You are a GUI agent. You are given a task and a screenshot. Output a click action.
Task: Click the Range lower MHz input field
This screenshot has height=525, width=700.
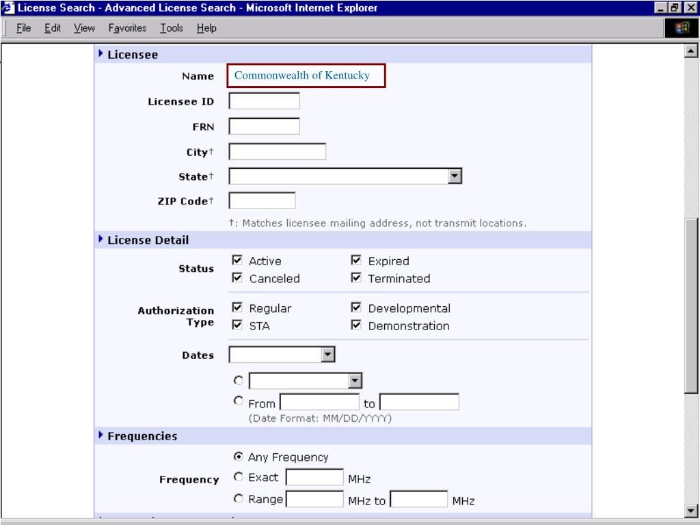[314, 499]
